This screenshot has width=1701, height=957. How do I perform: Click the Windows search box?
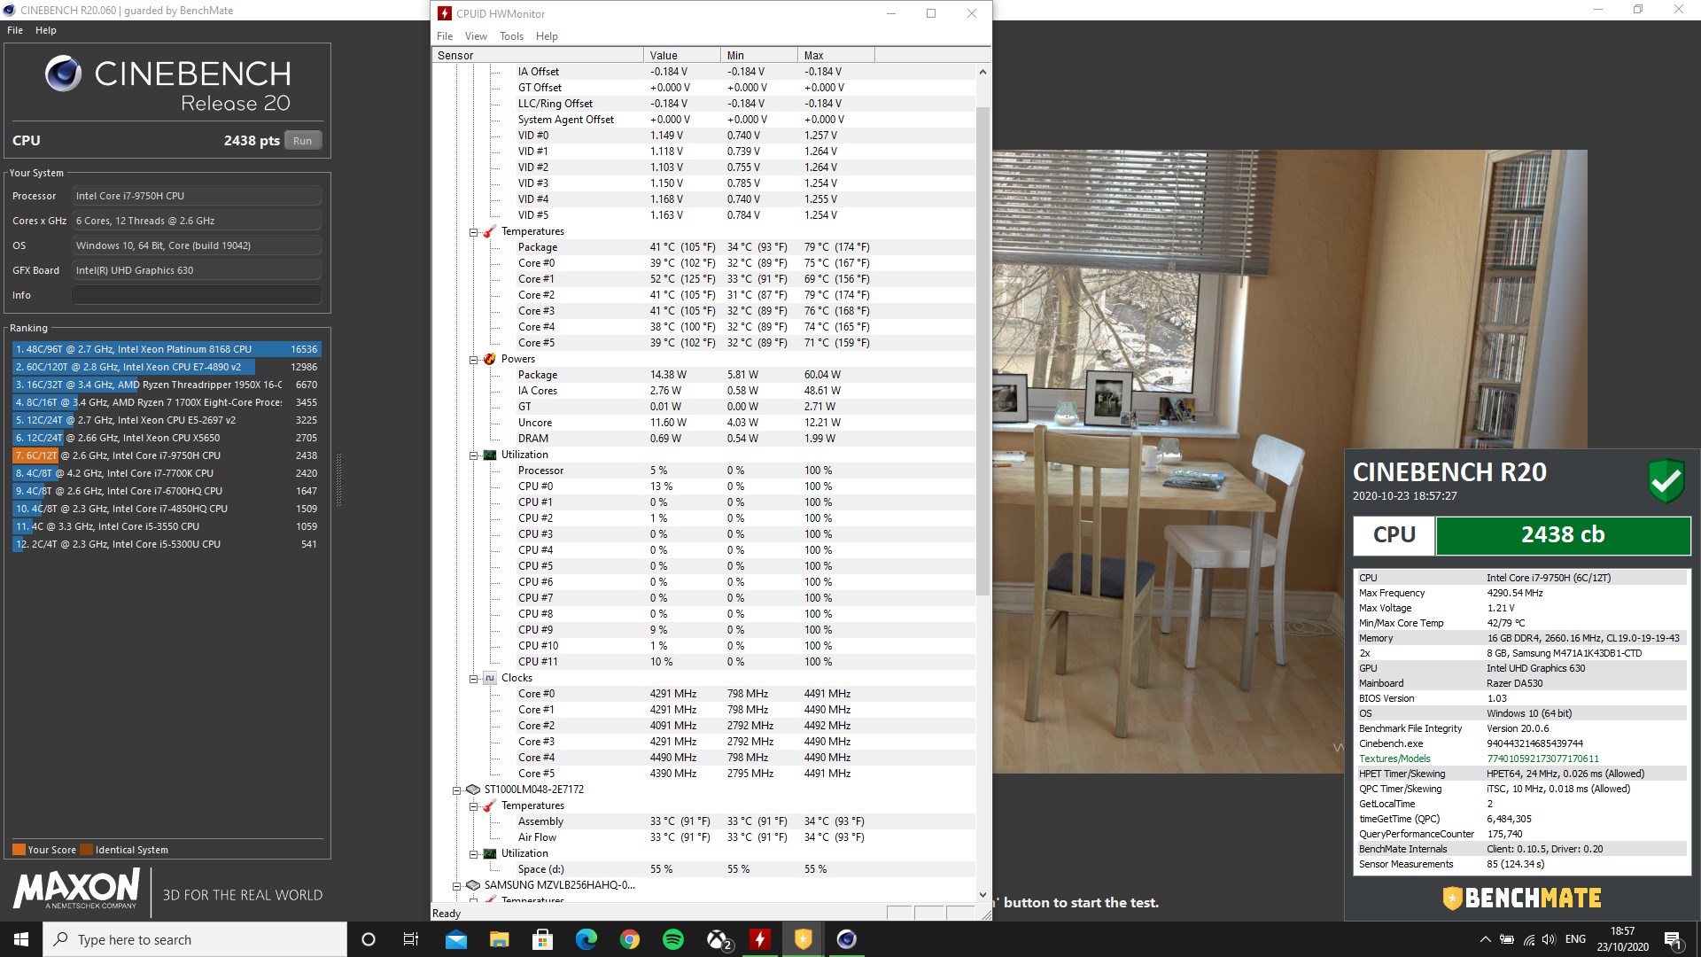[195, 939]
